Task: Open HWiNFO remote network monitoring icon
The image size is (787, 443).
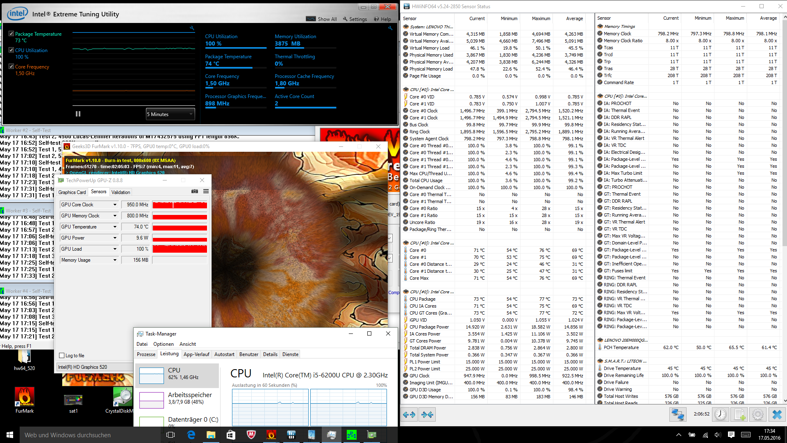Action: click(678, 415)
